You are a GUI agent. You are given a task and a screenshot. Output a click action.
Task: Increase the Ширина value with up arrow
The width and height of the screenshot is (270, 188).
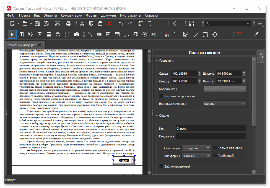pyautogui.click(x=244, y=72)
